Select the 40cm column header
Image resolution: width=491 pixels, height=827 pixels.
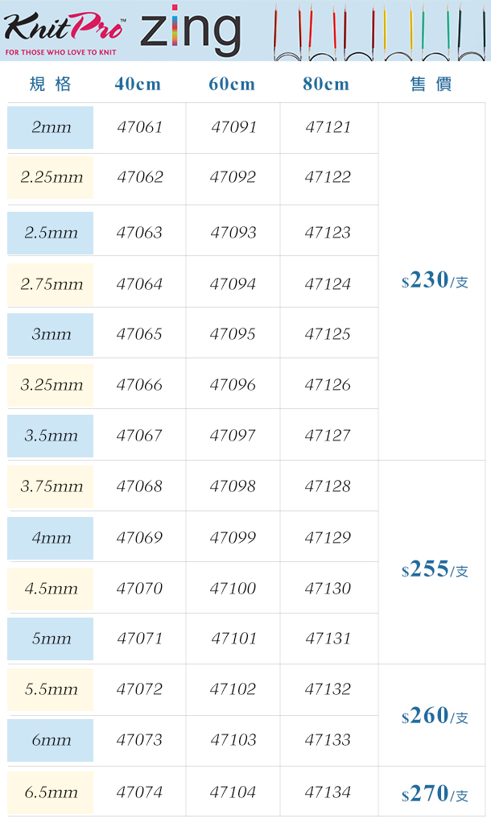click(x=138, y=84)
